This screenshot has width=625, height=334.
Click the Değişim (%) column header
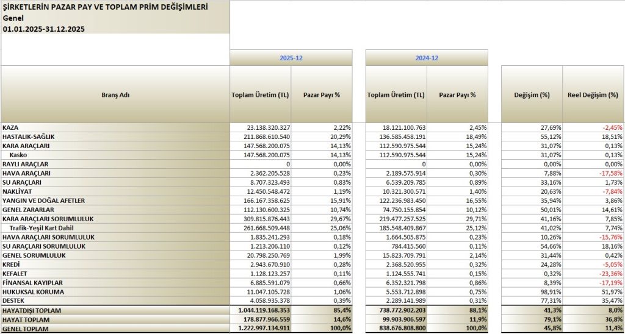(x=532, y=95)
